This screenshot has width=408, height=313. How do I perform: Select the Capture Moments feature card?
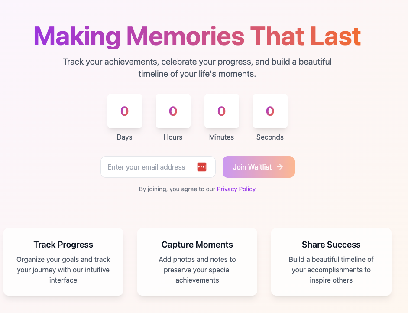click(x=197, y=262)
